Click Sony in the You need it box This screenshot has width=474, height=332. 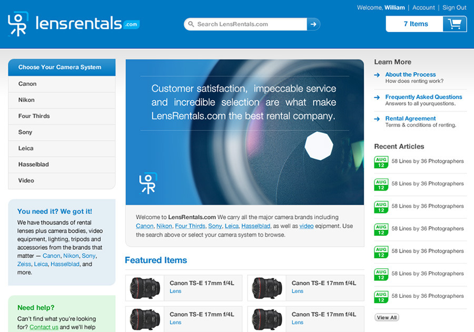point(88,256)
